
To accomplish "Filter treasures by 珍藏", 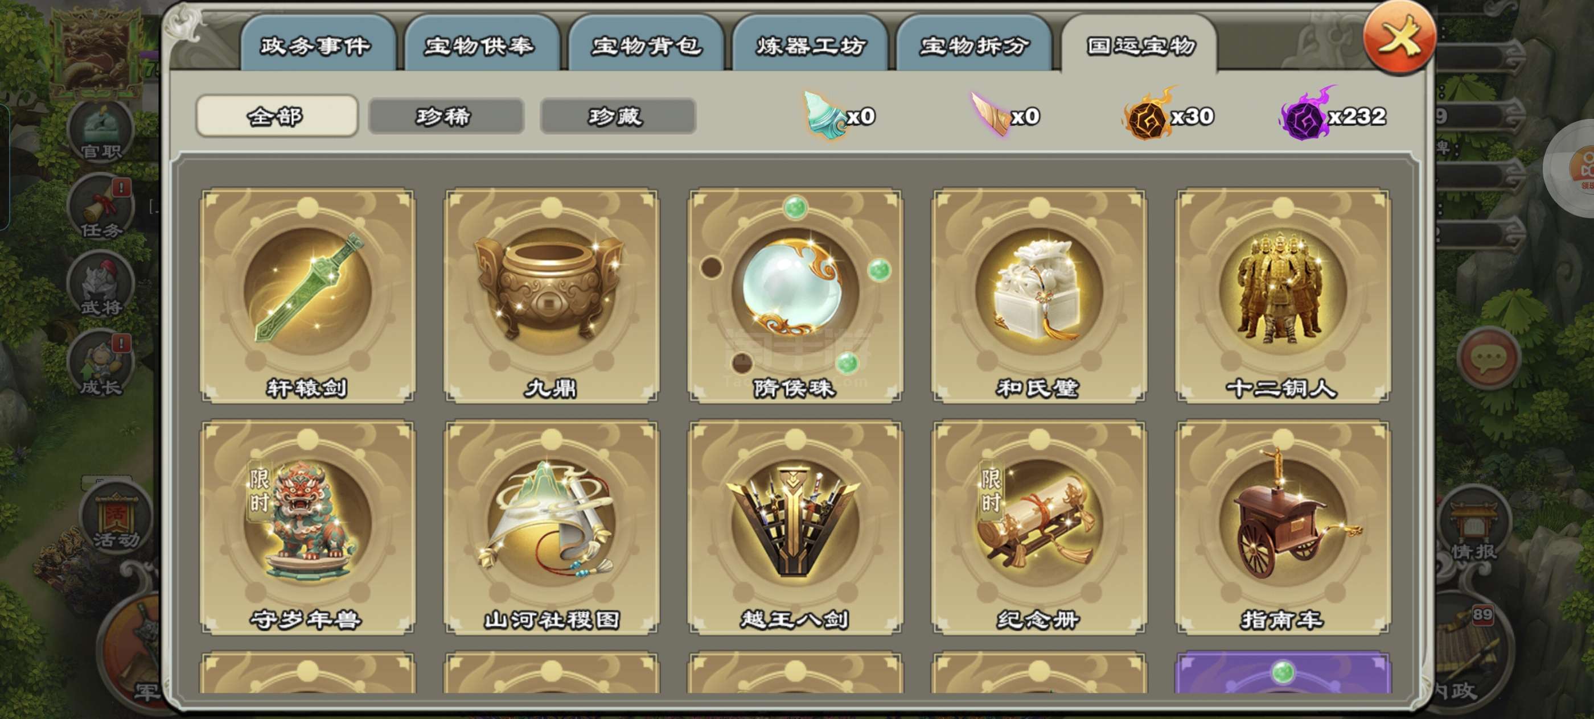I will [x=618, y=115].
